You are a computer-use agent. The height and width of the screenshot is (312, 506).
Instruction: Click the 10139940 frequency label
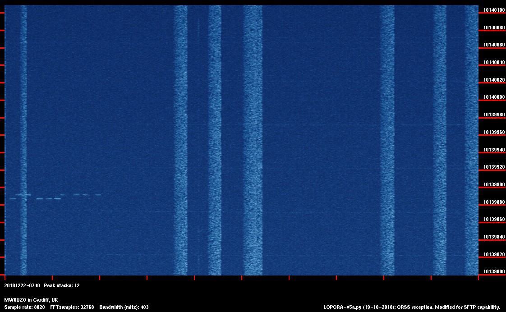(494, 150)
